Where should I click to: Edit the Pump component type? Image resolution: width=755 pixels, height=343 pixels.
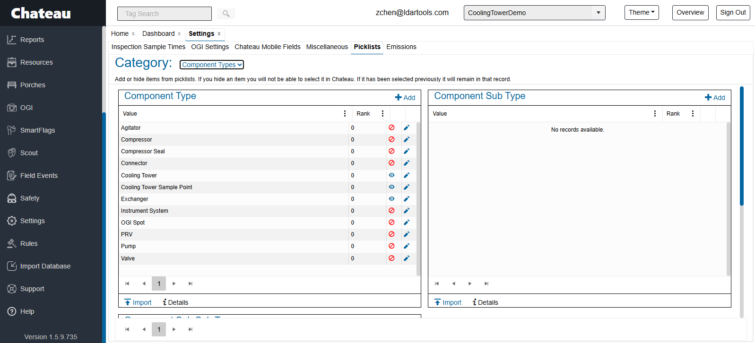click(x=407, y=246)
